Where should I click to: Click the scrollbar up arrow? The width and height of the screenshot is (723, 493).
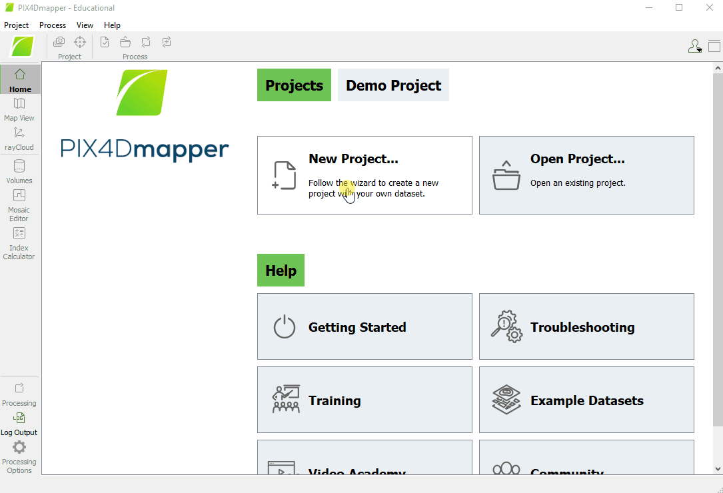click(718, 68)
